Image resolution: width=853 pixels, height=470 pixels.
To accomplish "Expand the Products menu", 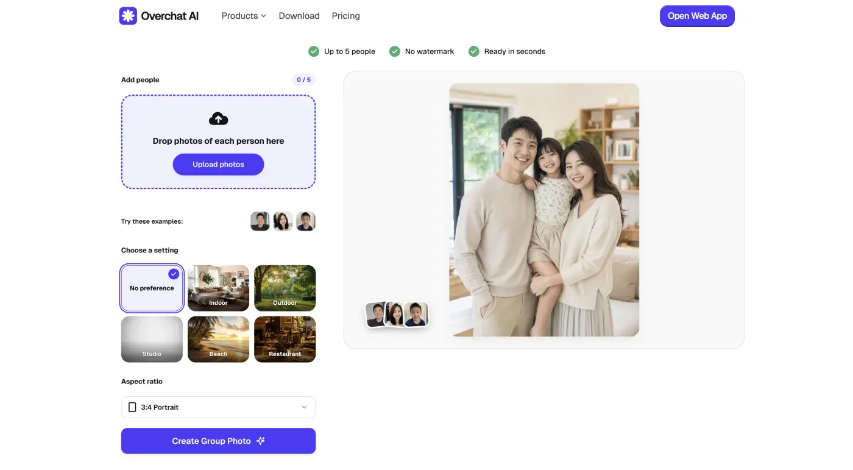I will coord(244,16).
